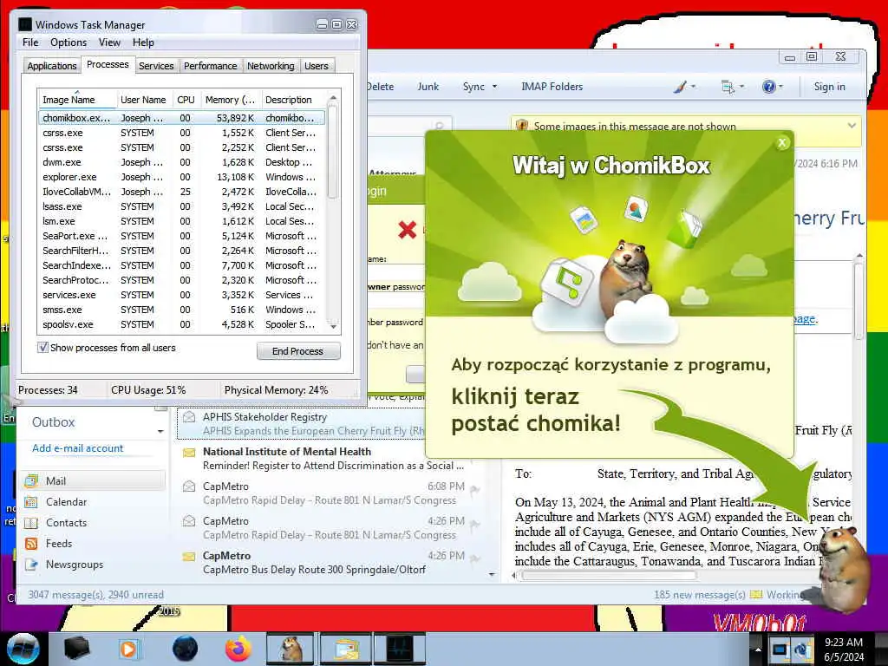Switch to Windows Live Mail taskbar button
Image resolution: width=888 pixels, height=666 pixels.
click(345, 649)
